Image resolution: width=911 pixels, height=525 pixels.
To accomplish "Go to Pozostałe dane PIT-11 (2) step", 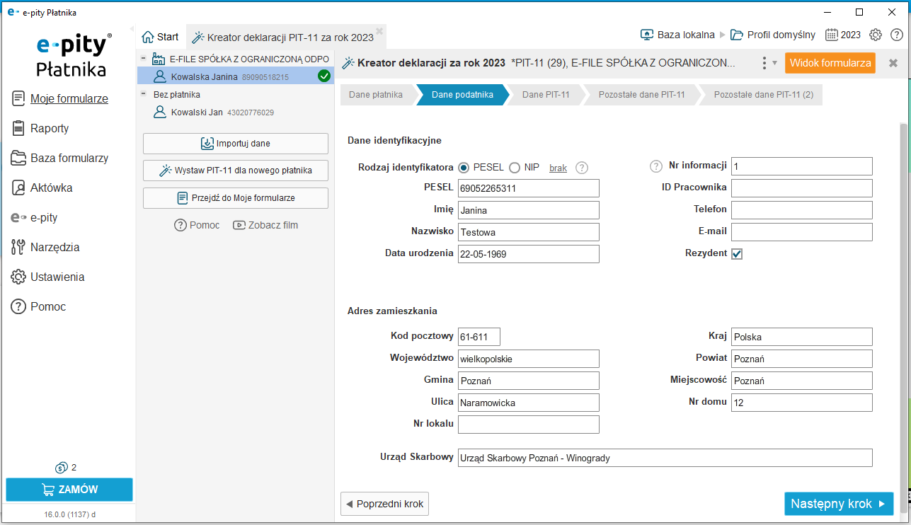I will (763, 95).
